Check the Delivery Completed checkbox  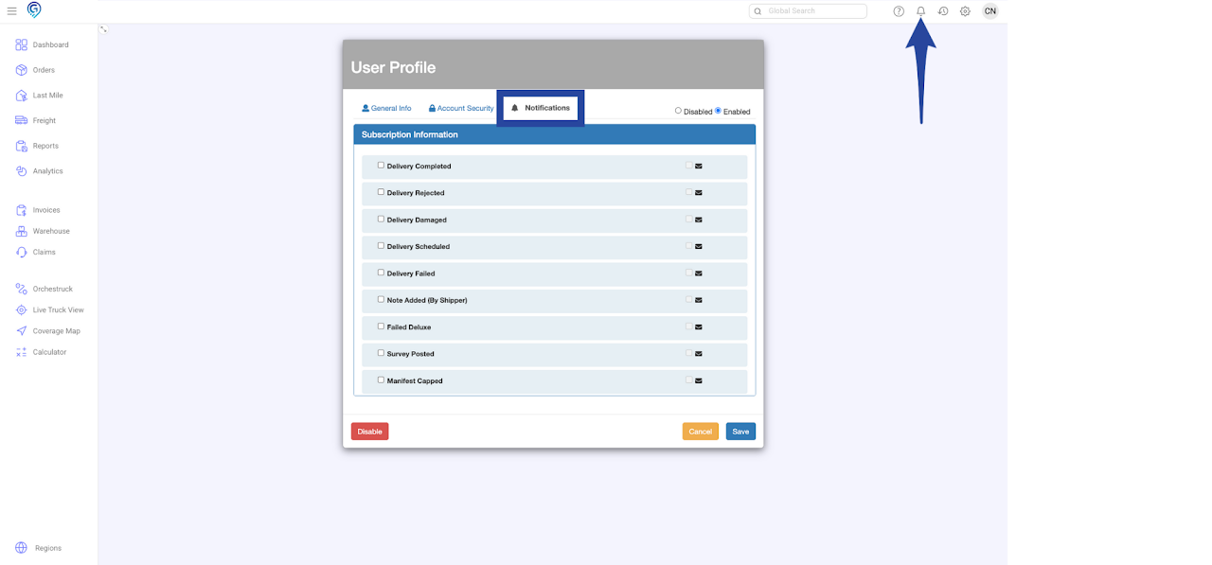coord(381,165)
